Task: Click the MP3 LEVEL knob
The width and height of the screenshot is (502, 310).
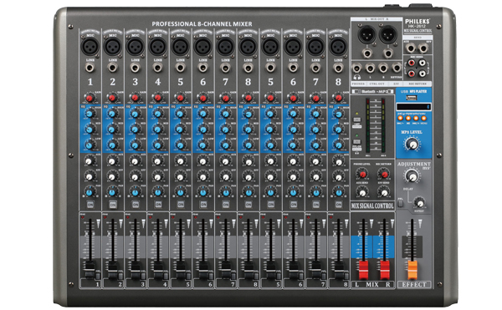Action: [x=412, y=144]
